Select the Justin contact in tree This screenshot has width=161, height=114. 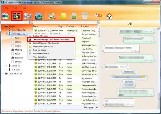pos(17,54)
